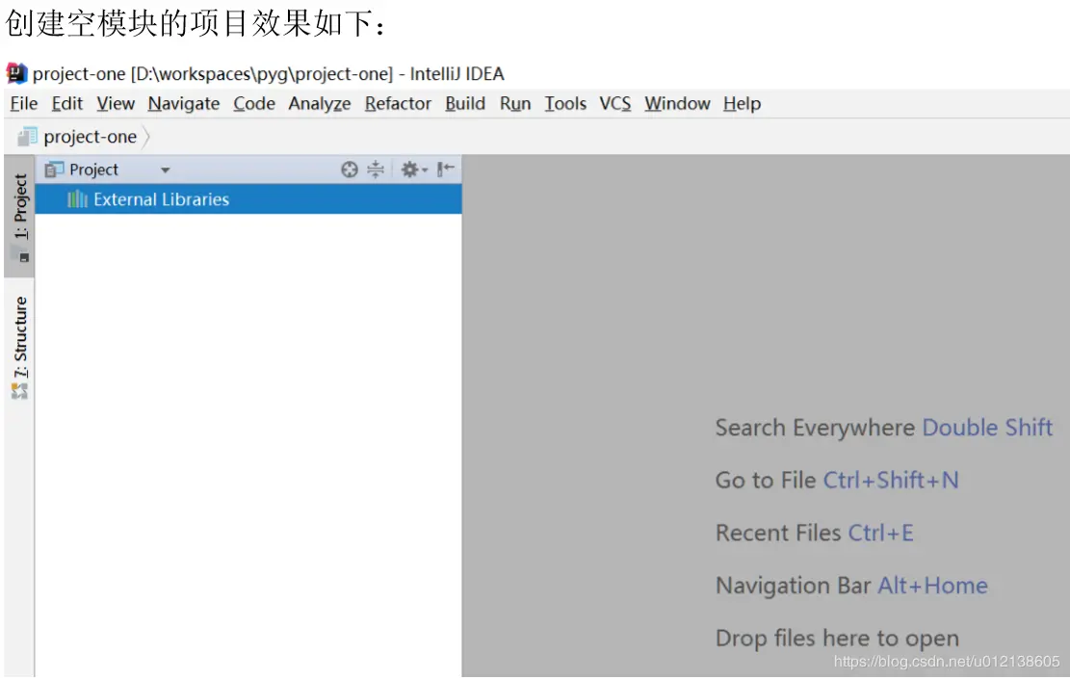Click the Double Shift shortcut link
Viewport: 1070px width, 680px height.
987,428
